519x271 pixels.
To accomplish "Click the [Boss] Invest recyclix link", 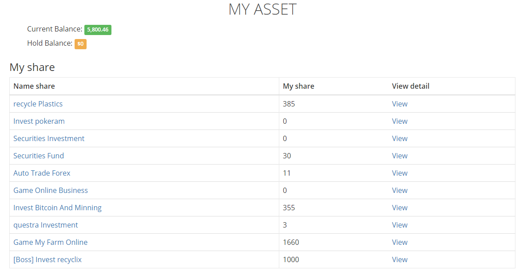I will coord(48,259).
